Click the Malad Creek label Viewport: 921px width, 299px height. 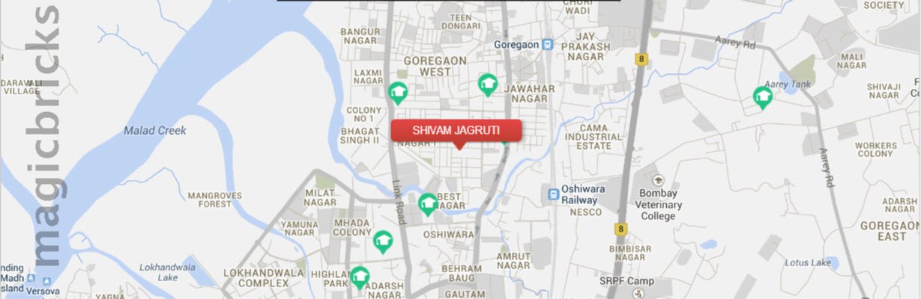tap(154, 130)
